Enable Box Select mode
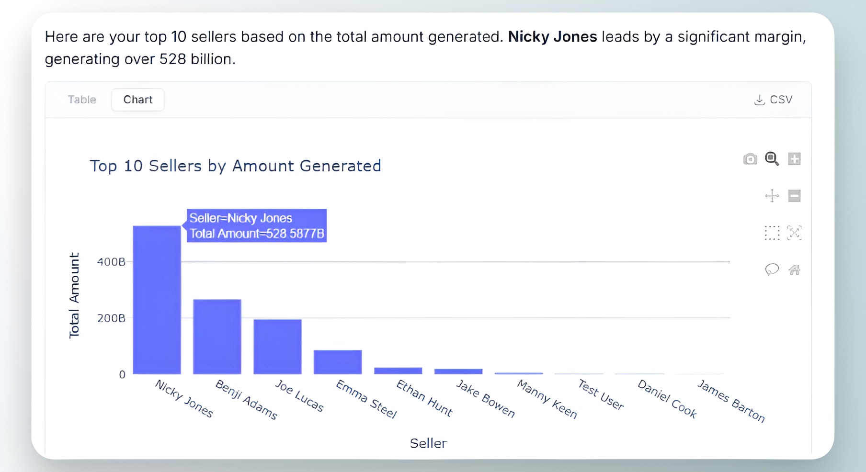This screenshot has height=472, width=866. (x=773, y=233)
